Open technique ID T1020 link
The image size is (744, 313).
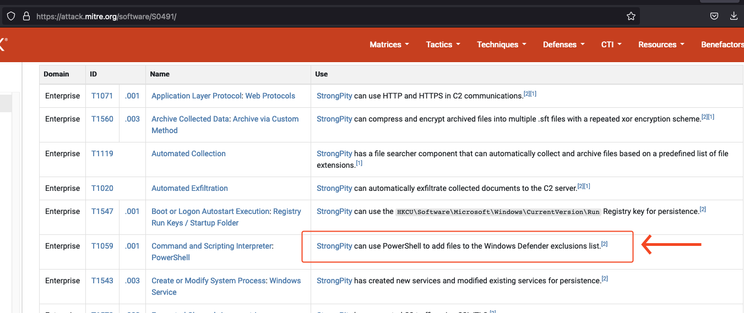102,188
